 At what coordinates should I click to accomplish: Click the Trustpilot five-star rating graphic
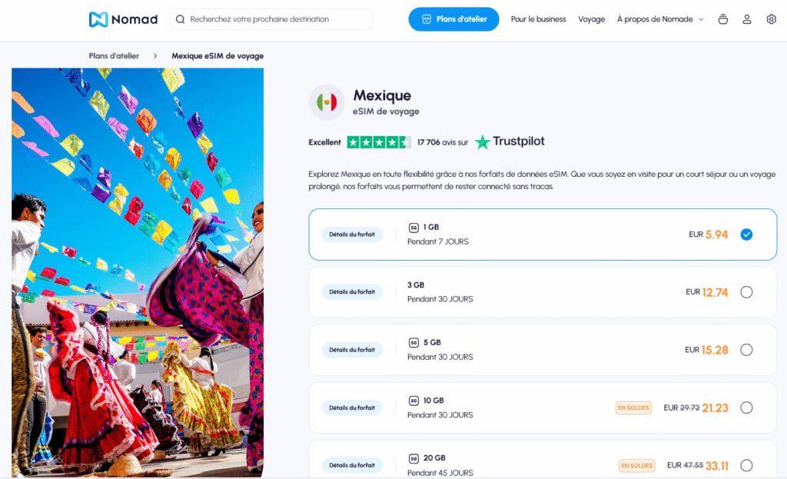378,142
